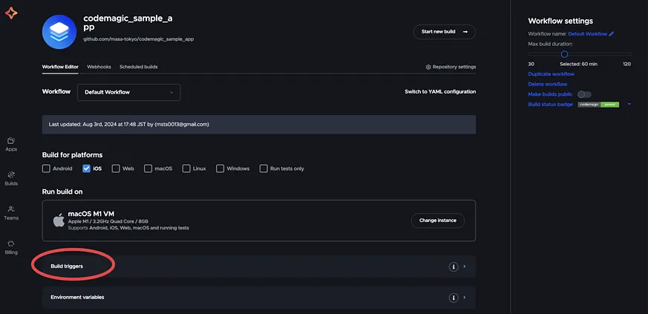This screenshot has width=648, height=314.
Task: Click the Environment variables label
Action: point(77,297)
